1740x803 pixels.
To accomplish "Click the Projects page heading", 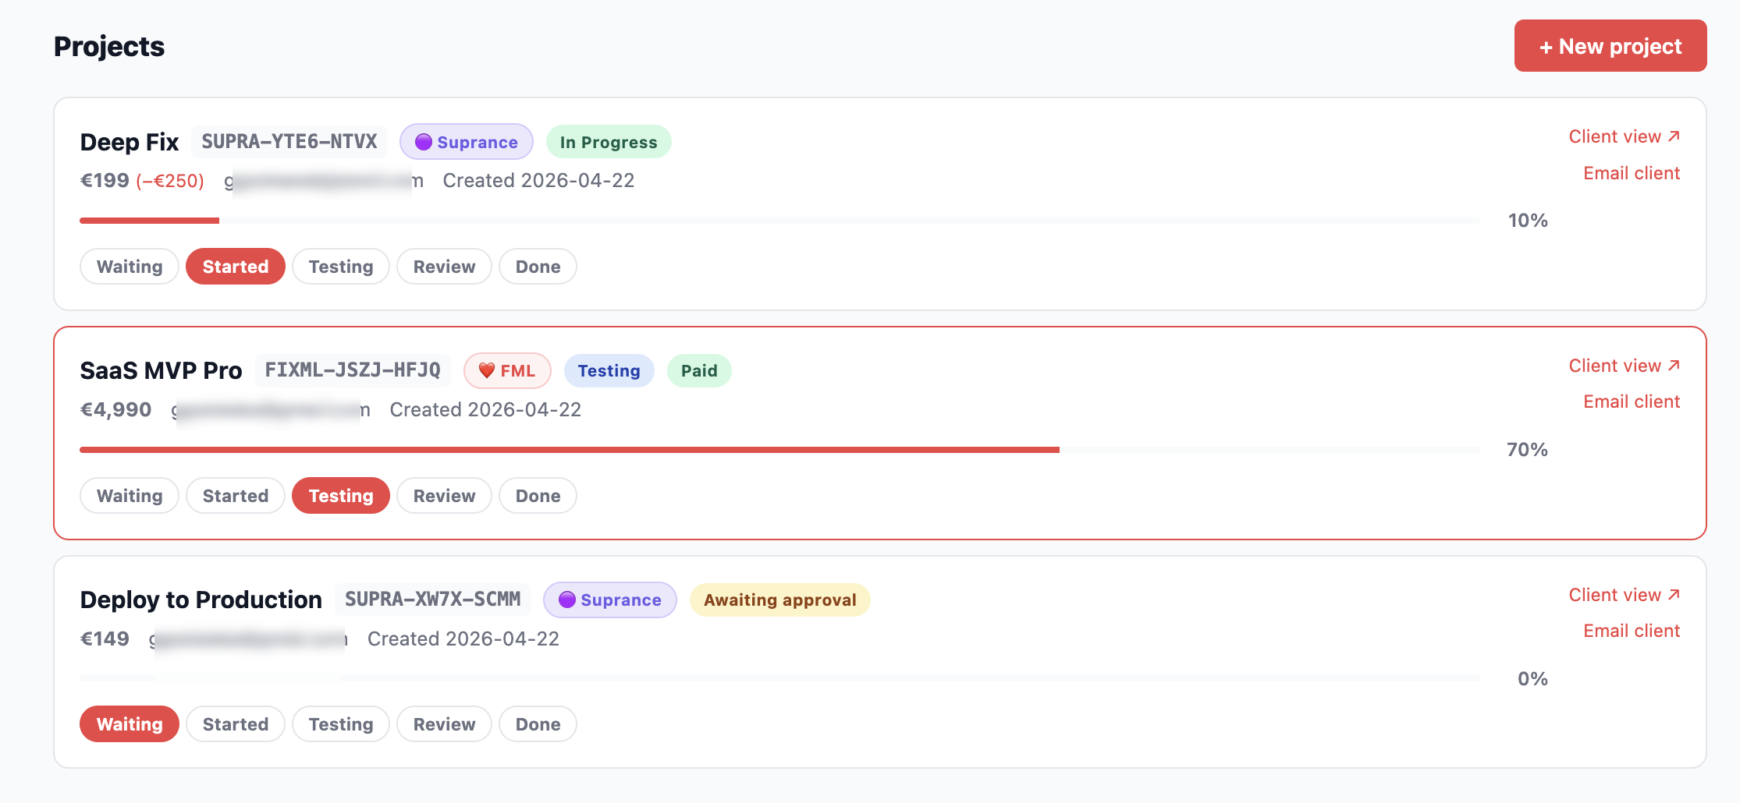I will (109, 47).
